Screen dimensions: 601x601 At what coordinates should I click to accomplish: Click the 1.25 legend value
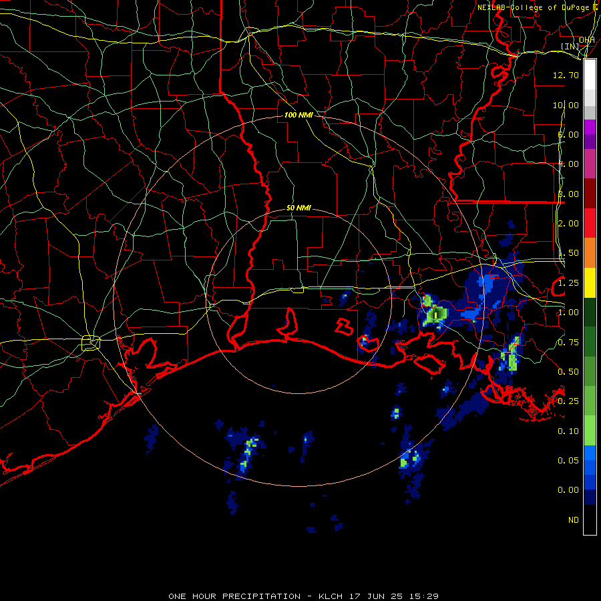point(568,283)
